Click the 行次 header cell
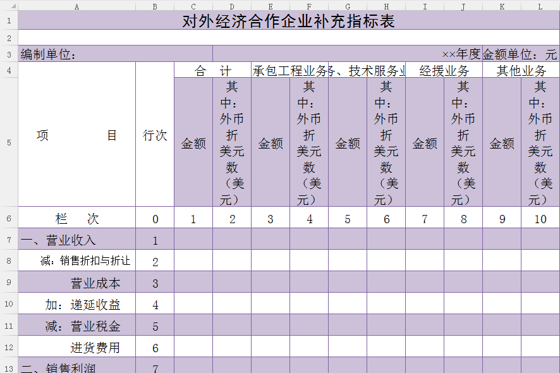 (x=155, y=135)
